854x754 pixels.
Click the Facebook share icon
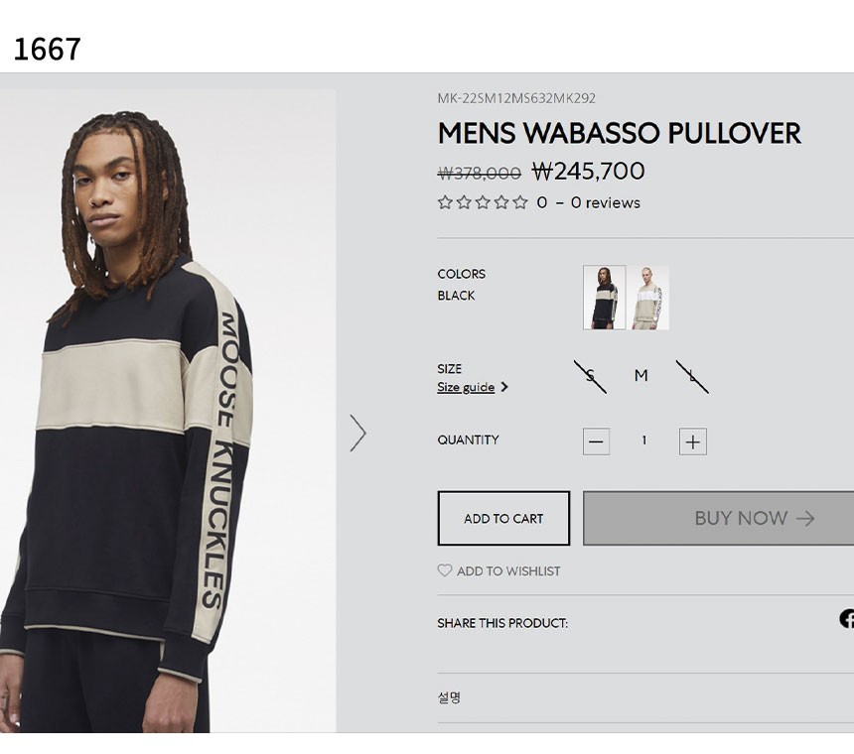tap(847, 619)
